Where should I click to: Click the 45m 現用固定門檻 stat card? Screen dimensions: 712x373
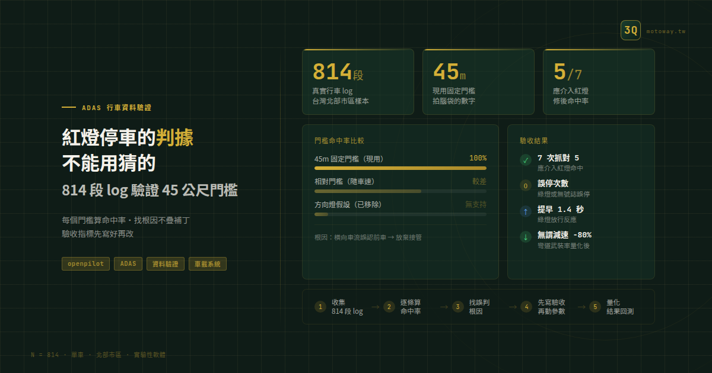point(478,82)
